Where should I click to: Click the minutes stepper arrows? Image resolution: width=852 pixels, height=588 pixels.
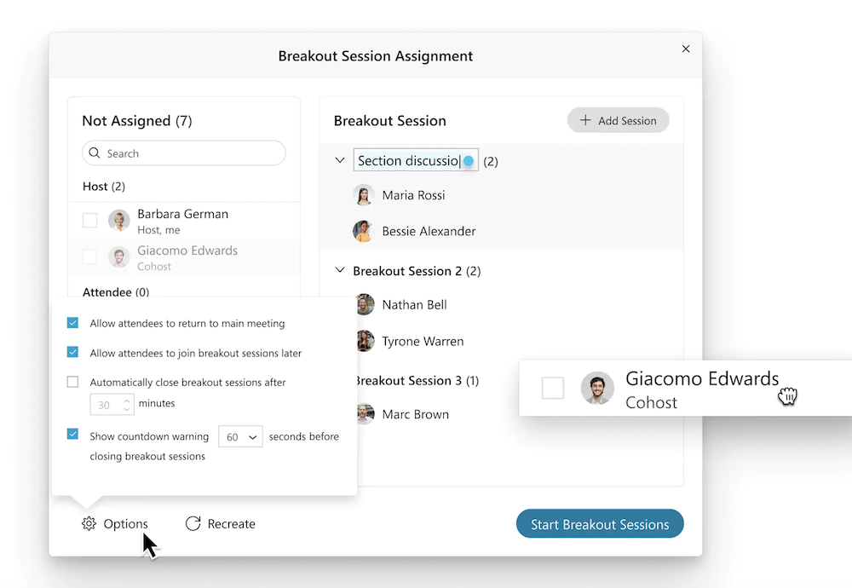tap(128, 405)
